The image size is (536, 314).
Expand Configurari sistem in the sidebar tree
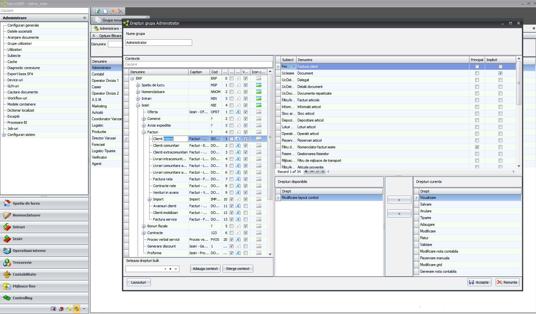tap(4, 135)
